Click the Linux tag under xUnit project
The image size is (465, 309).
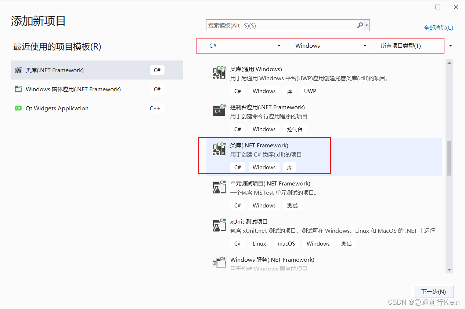click(x=259, y=243)
